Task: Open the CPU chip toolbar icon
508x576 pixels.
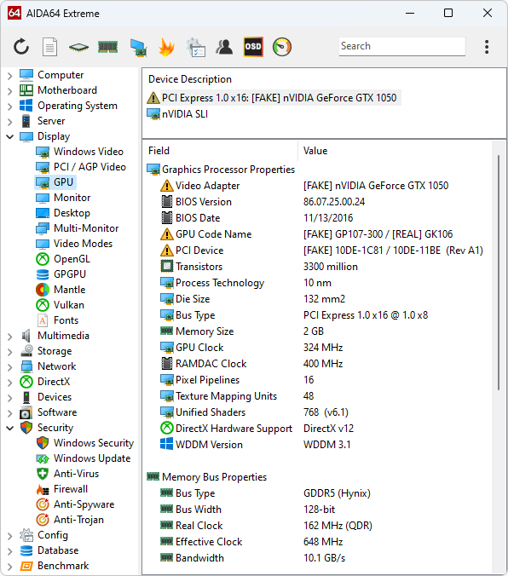Action: pos(78,47)
